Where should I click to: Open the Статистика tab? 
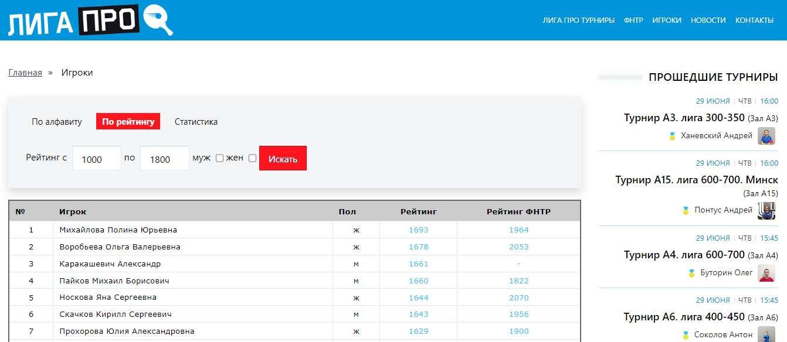point(196,122)
